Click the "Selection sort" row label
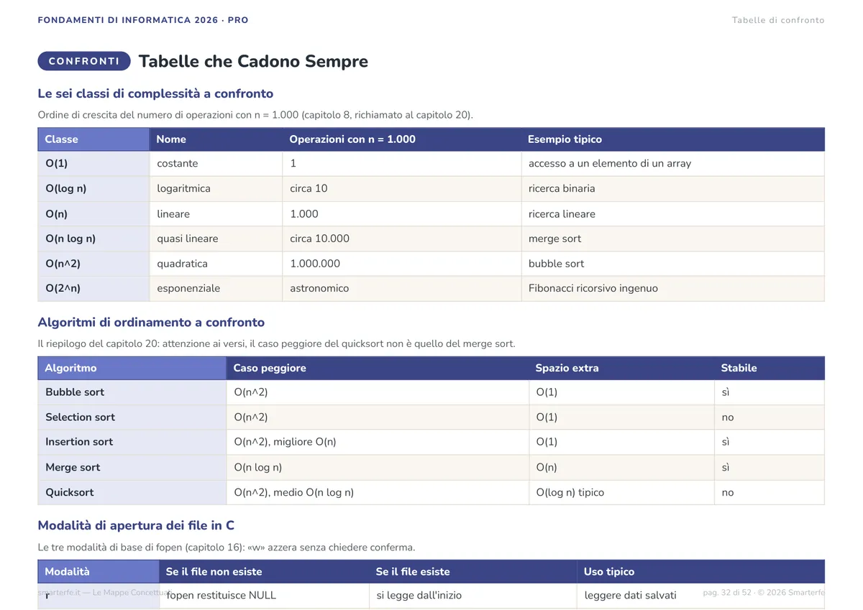Viewport: 863px width, 610px height. coord(132,417)
